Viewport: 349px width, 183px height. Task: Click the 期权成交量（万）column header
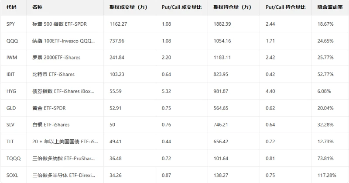pyautogui.click(x=130, y=7)
